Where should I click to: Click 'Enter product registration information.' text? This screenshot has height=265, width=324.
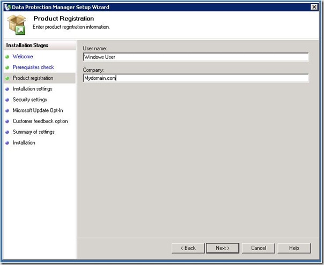[x=71, y=27]
